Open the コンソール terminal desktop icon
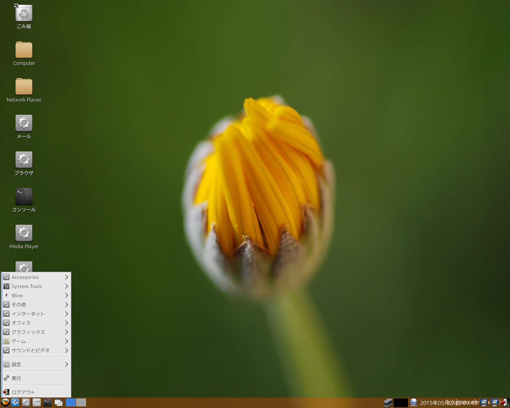This screenshot has height=408, width=510. pyautogui.click(x=24, y=197)
